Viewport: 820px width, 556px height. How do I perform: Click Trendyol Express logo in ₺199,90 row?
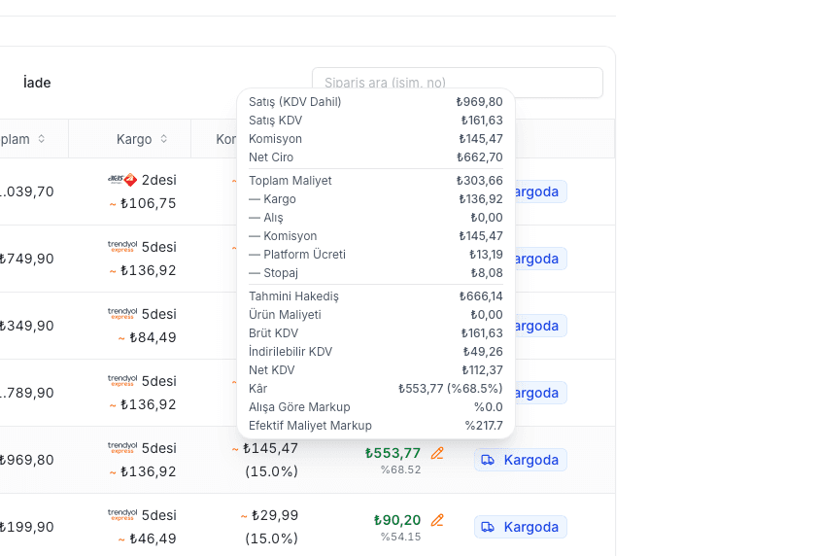122,514
